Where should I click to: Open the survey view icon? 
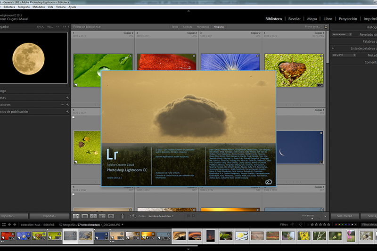coord(102,216)
